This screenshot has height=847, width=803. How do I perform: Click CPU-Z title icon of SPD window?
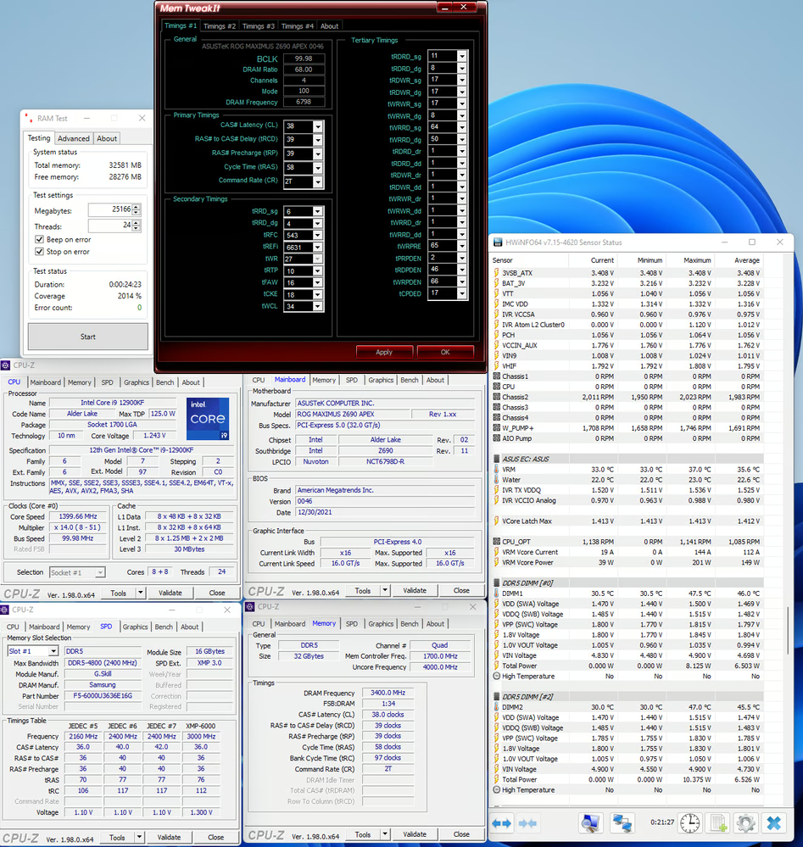click(5, 610)
